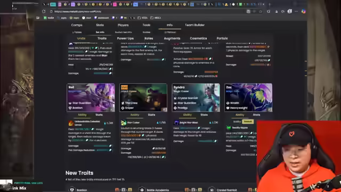Click Rell's ability icon beside lance name

click(71, 123)
